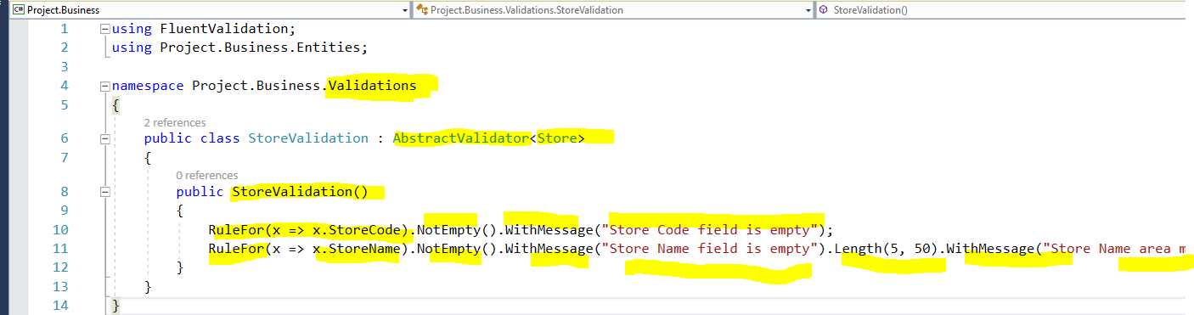1194x315 pixels.
Task: Click the Store generic type argument
Action: [x=556, y=138]
